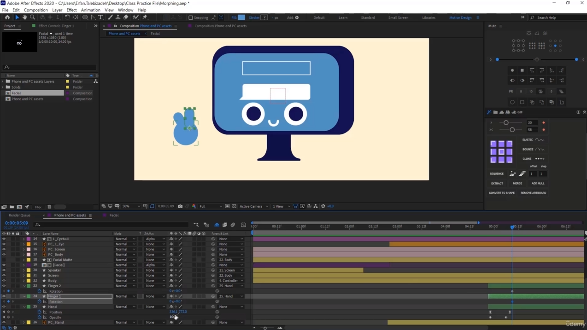Enable the Snapping checkbox
The width and height of the screenshot is (587, 330).
(x=191, y=17)
